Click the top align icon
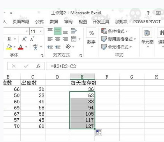This screenshot has width=164, height=142. (50, 30)
